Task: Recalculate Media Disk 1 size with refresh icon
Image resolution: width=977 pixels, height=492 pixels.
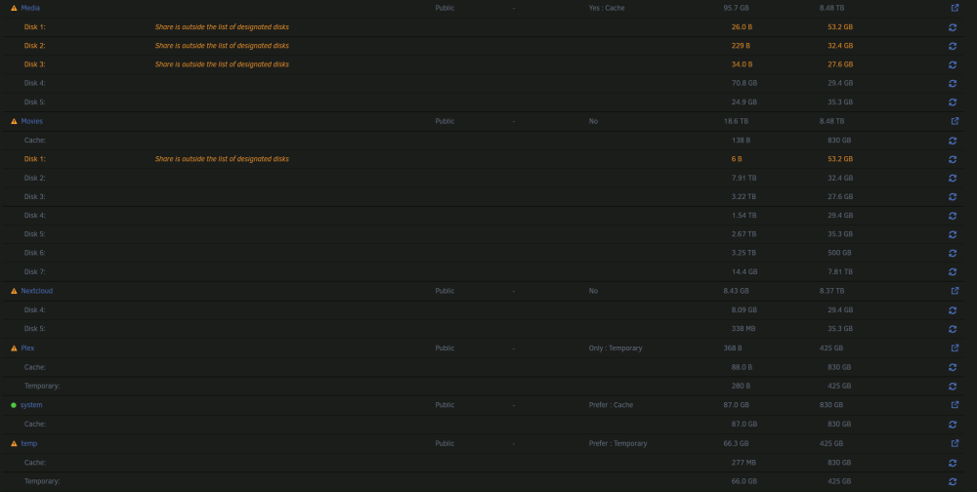Action: 952,27
